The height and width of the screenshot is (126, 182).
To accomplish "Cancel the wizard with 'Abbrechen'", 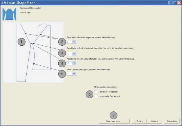I will (171, 121).
